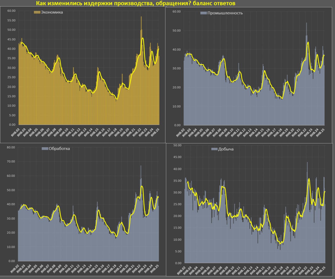335x279 pixels.
Task: Click the yellow chart title at top
Action: [136, 3]
